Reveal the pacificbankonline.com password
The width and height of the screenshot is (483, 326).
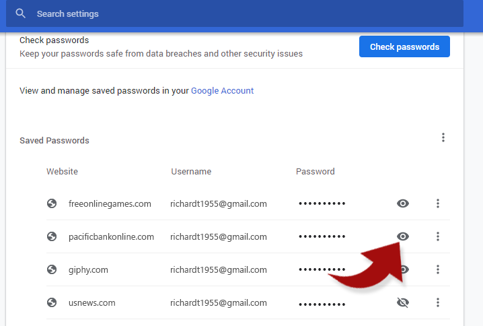coord(402,236)
